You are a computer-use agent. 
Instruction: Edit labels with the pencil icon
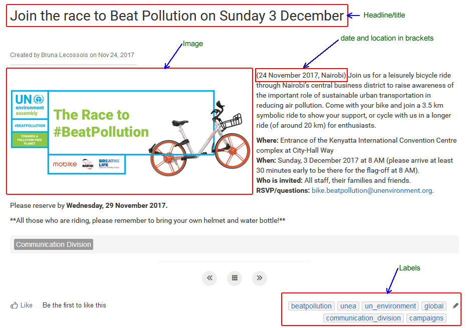pyautogui.click(x=455, y=305)
